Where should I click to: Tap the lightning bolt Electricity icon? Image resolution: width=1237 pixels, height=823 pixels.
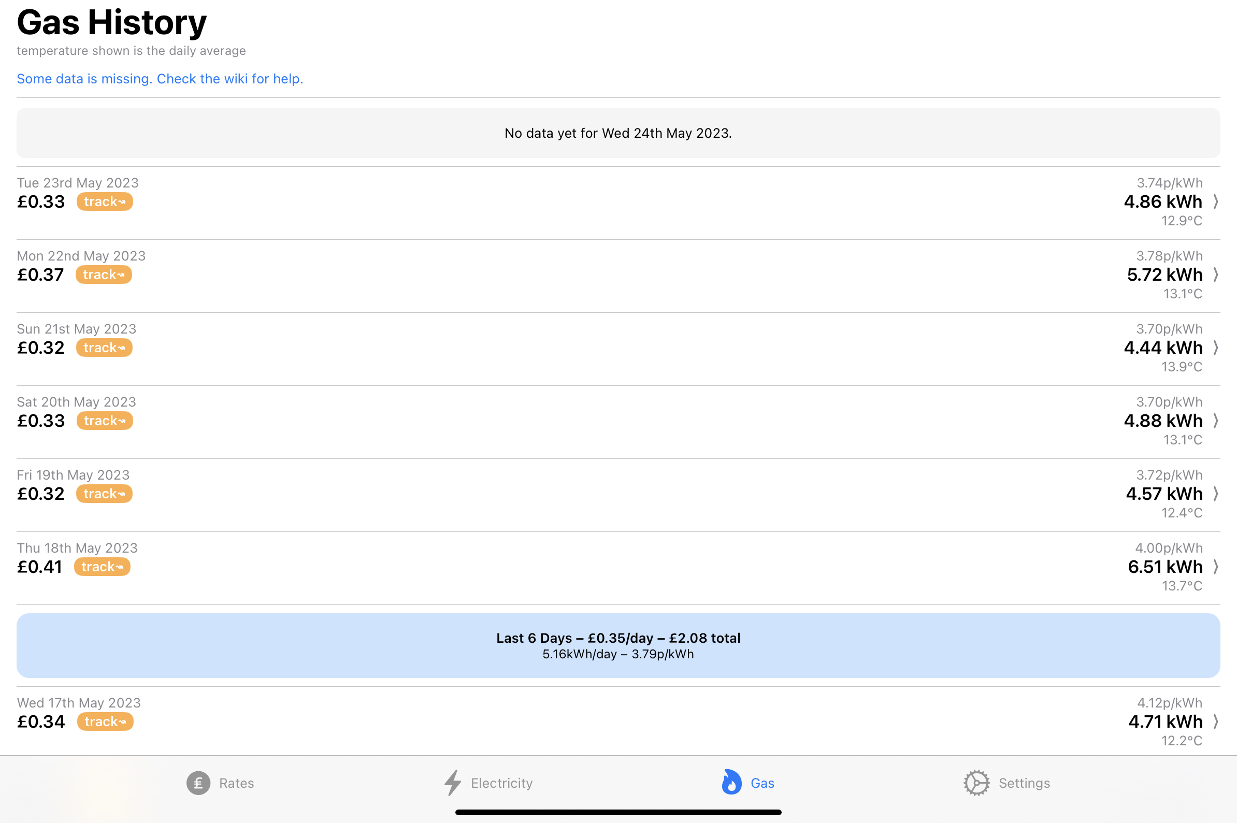point(452,783)
